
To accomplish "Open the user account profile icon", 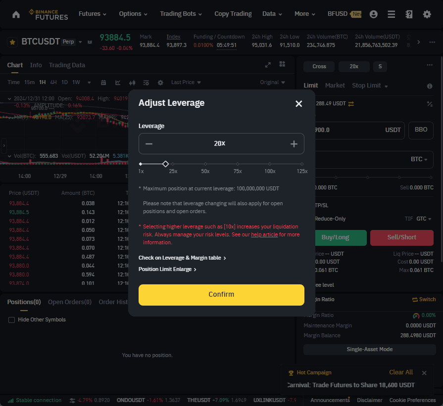I will 374,14.
